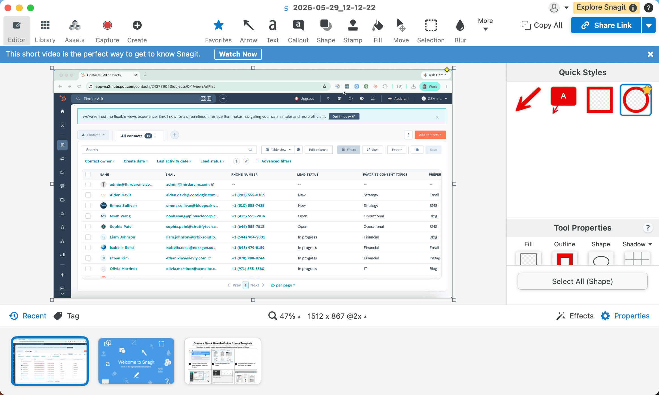Viewport: 659px width, 395px height.
Task: Expand the More tools dropdown
Action: pos(485,24)
